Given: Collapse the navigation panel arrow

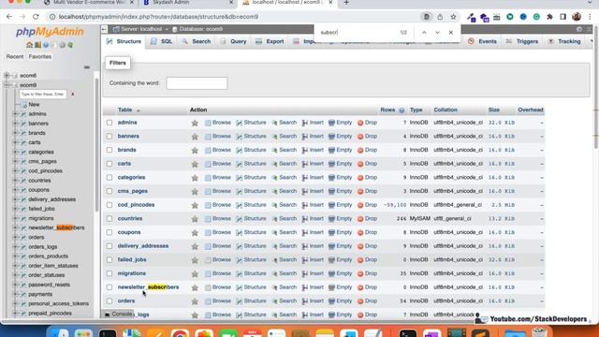Looking at the screenshot, I should [x=104, y=29].
